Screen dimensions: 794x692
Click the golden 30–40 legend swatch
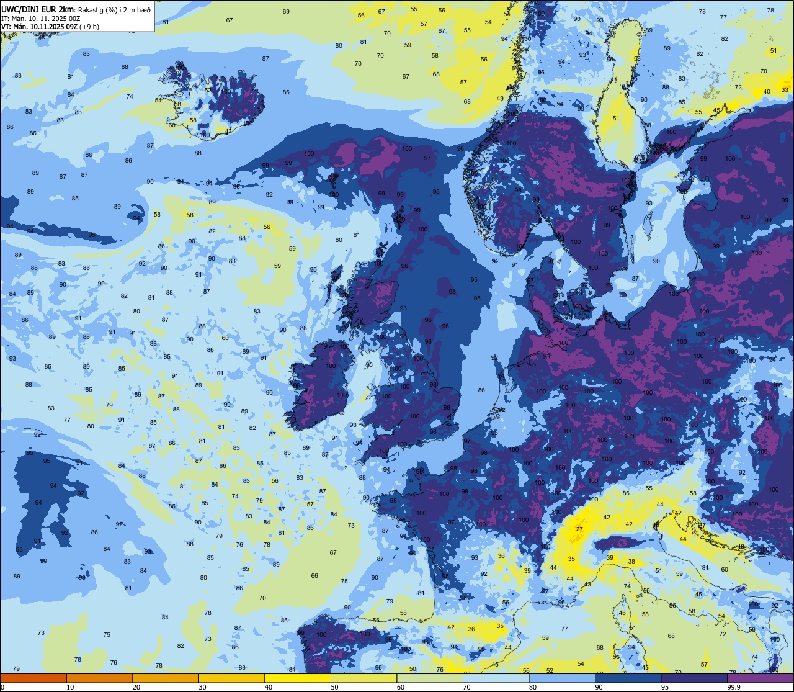231,678
